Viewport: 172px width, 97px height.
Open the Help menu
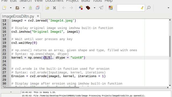109,1
